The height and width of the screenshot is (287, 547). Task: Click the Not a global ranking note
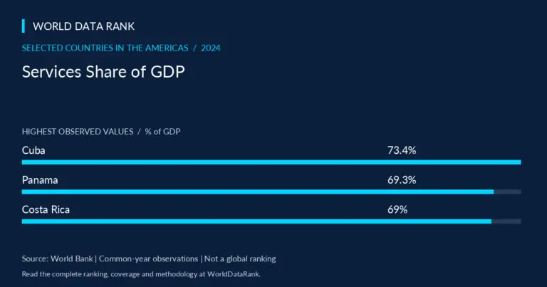pyautogui.click(x=240, y=259)
